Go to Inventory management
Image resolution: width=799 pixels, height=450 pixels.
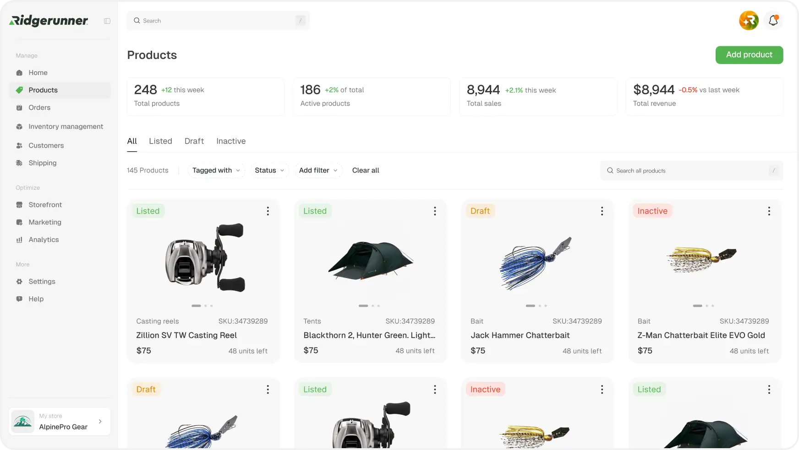(60, 127)
